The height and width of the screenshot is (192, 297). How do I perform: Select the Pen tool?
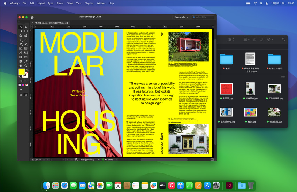[21, 44]
